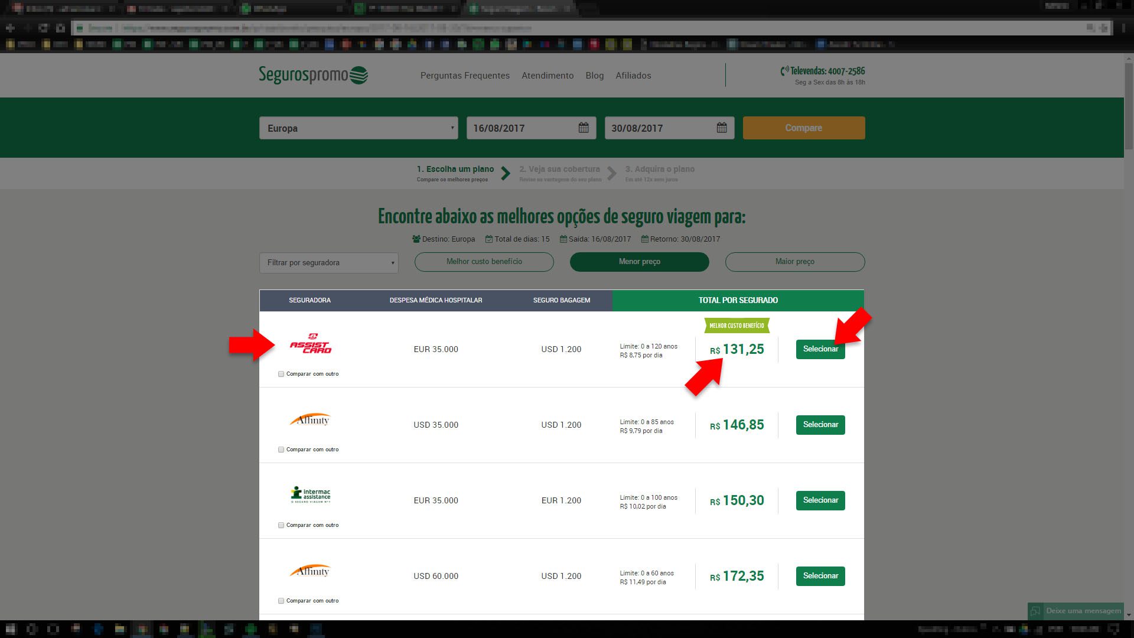
Task: Click the Destino people icon
Action: (416, 239)
